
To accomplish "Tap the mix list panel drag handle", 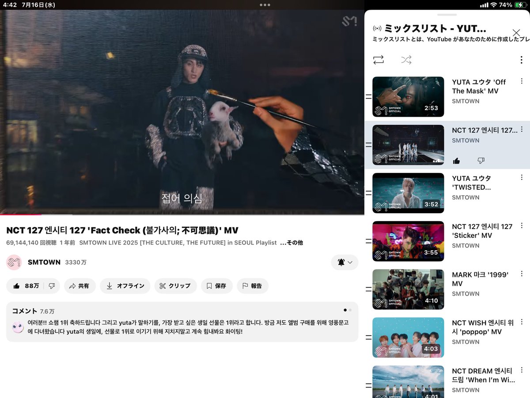I will (447, 15).
